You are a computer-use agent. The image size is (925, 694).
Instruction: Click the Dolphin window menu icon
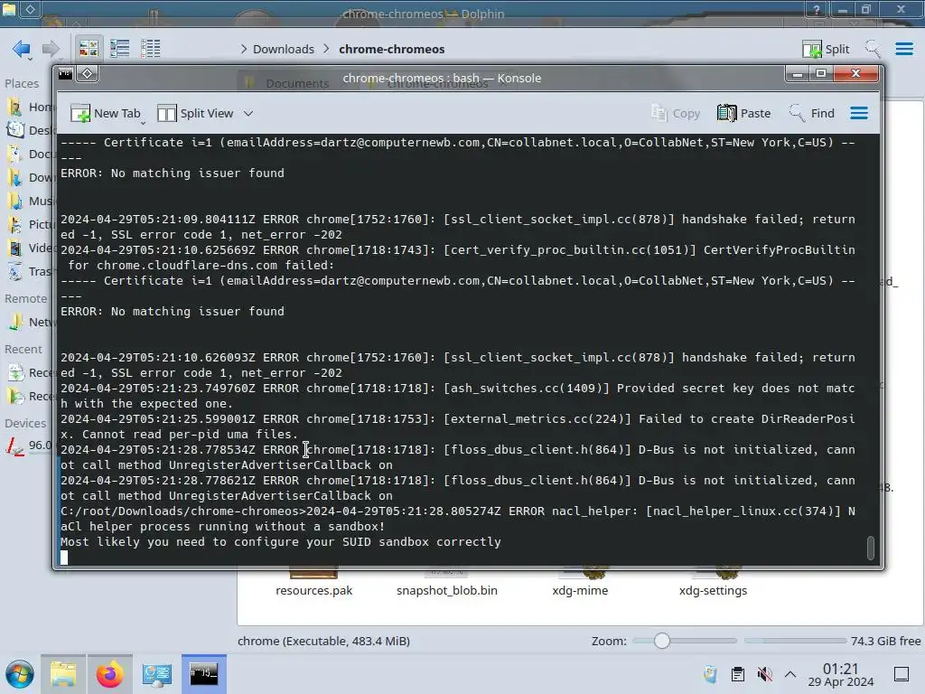point(9,9)
